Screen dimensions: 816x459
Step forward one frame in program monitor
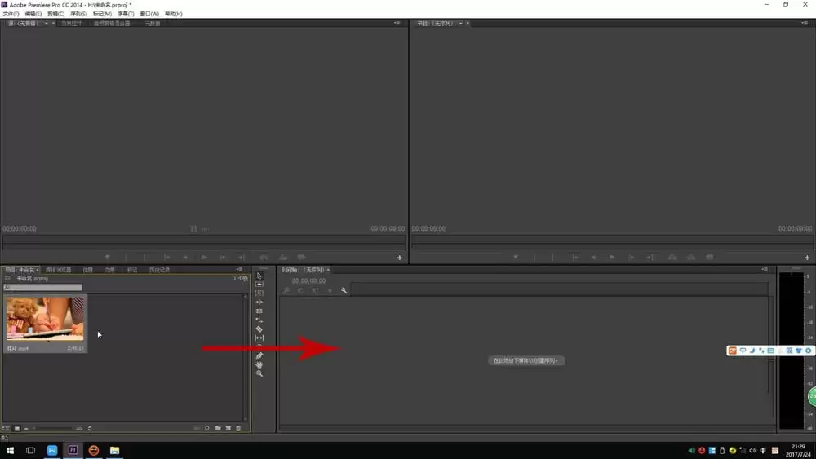(631, 258)
